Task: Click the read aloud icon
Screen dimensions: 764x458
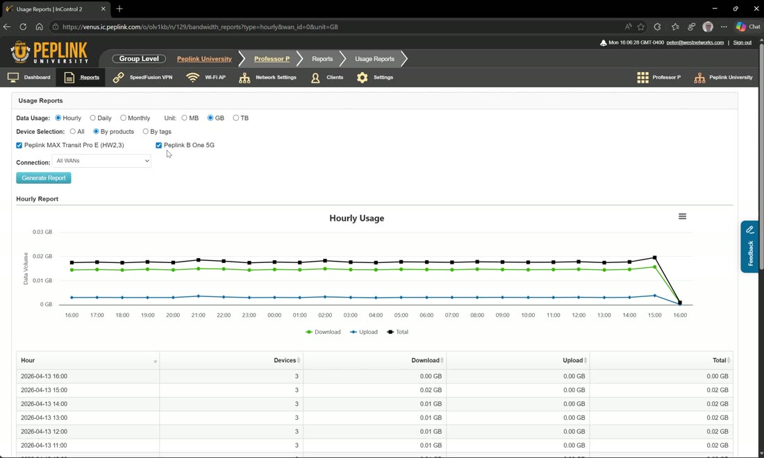Action: (628, 27)
